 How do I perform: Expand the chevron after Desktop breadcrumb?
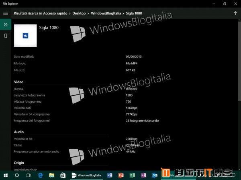point(88,14)
